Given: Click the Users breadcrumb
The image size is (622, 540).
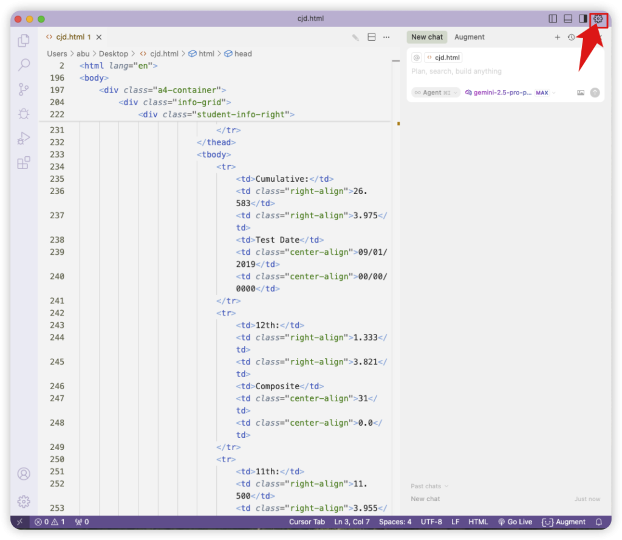Looking at the screenshot, I should [56, 54].
